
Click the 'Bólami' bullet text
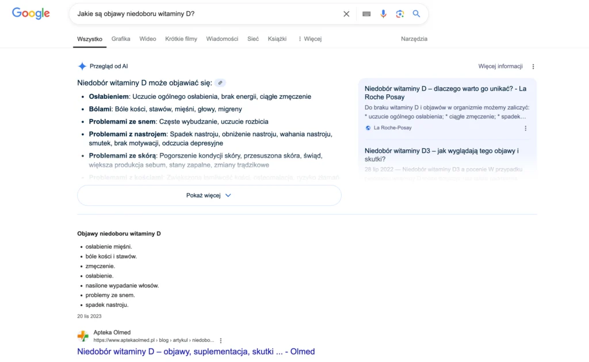coord(165,109)
